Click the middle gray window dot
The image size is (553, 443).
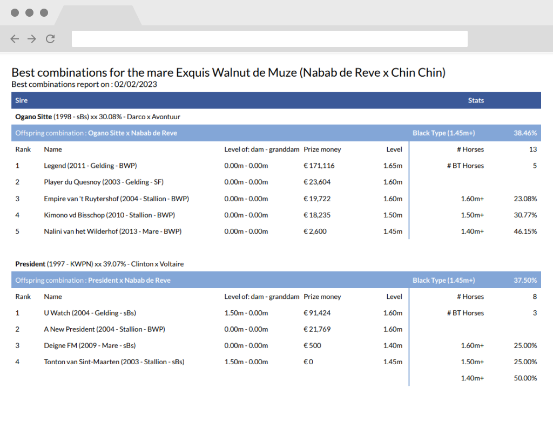(x=29, y=13)
